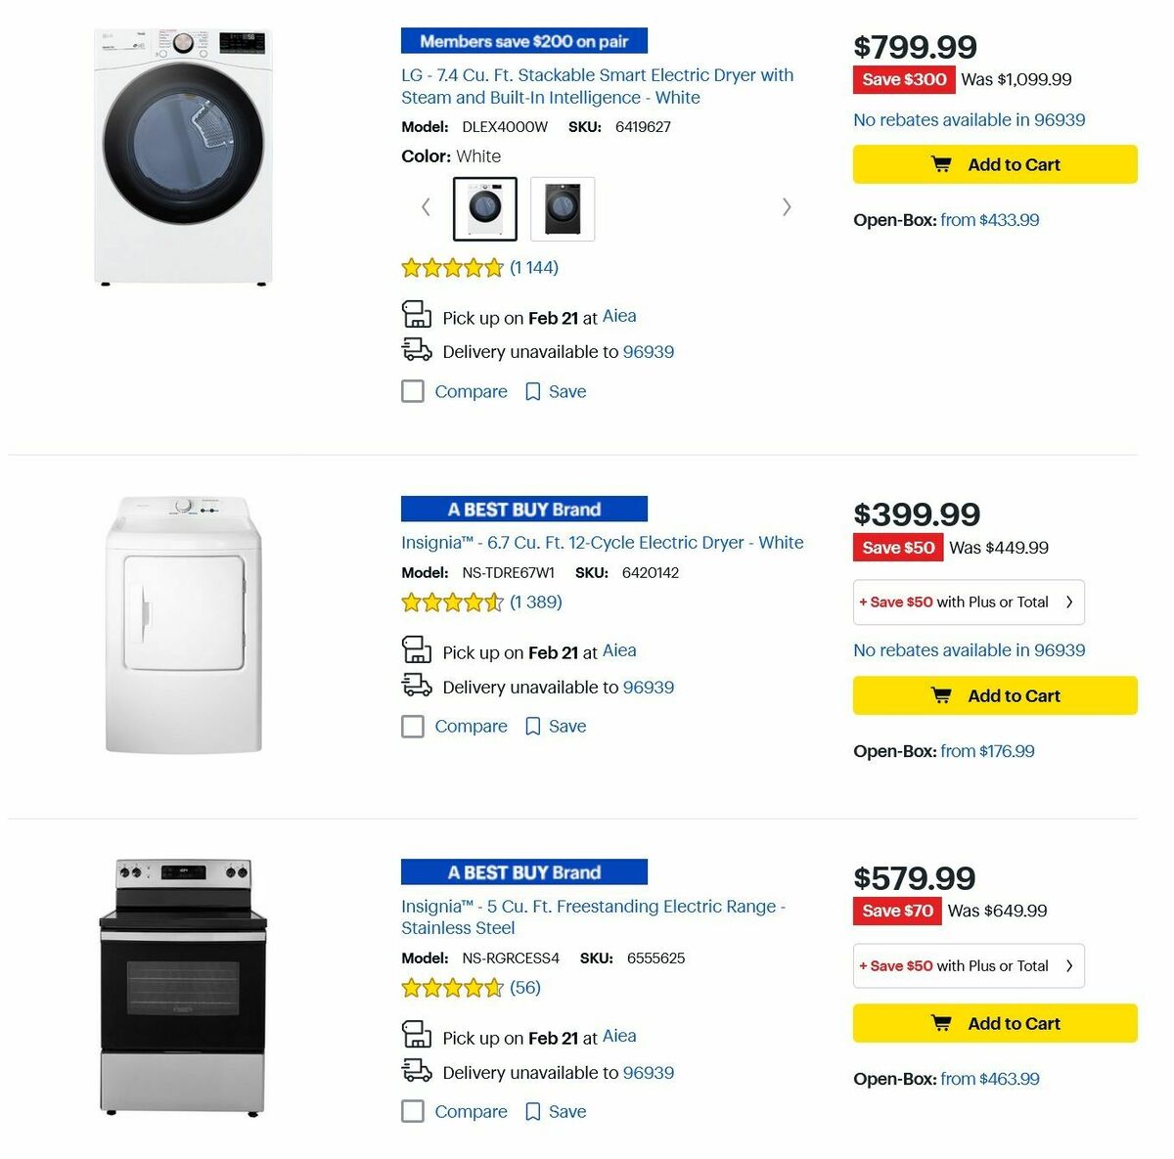Click the right chevron on the LG color carousel
The image size is (1174, 1159).
pos(787,206)
